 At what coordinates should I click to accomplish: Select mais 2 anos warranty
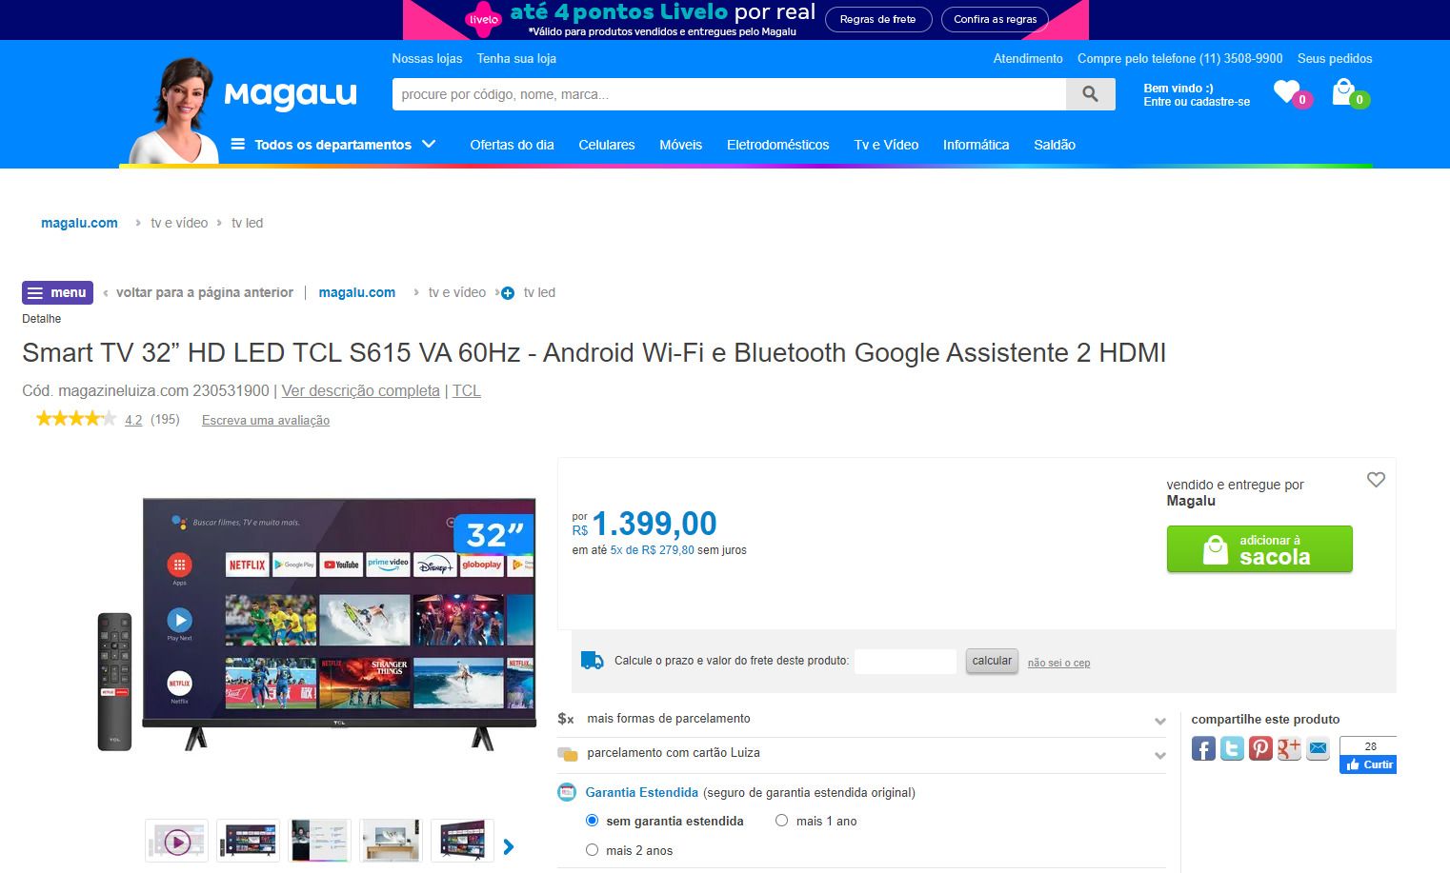[592, 850]
